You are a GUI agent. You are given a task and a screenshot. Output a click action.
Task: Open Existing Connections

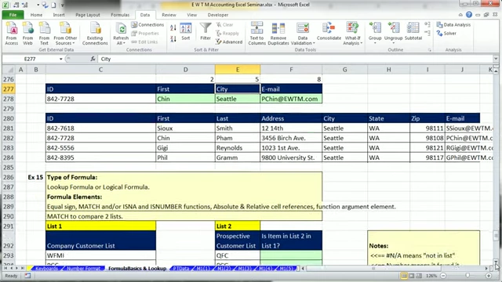[x=95, y=33]
